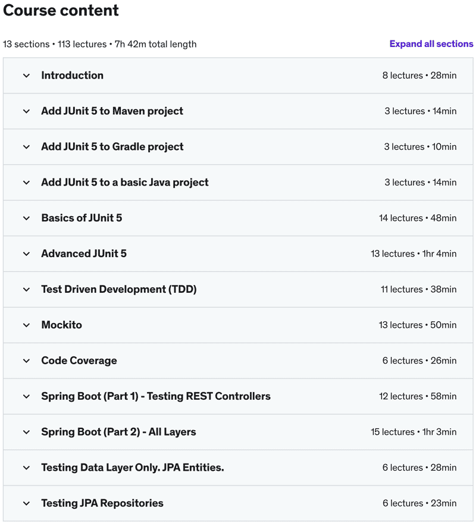Viewport: 476px width, 526px height.
Task: Click the Test Driven Development (TDD) heading
Action: pyautogui.click(x=118, y=289)
